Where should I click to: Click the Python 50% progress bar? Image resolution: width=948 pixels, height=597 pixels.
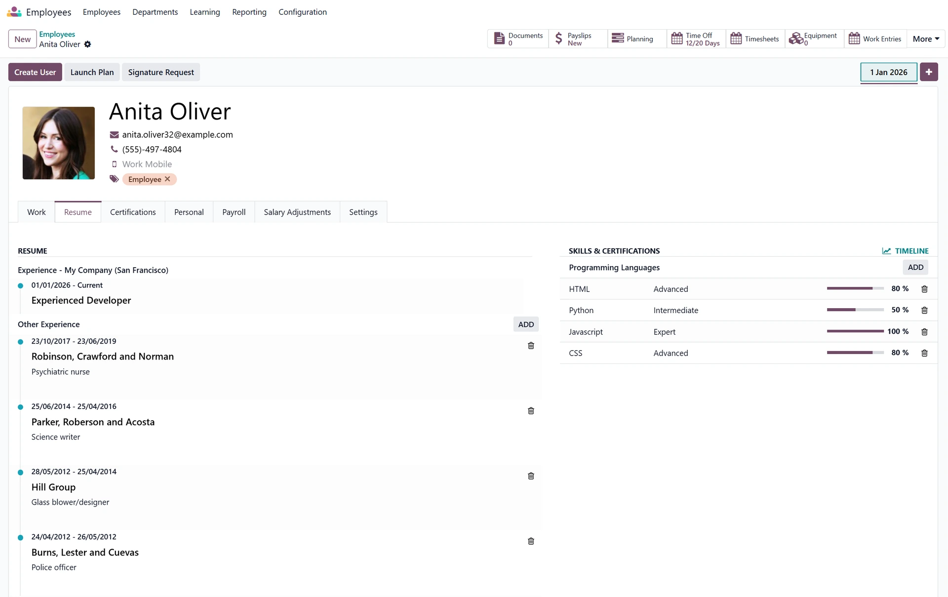(855, 310)
